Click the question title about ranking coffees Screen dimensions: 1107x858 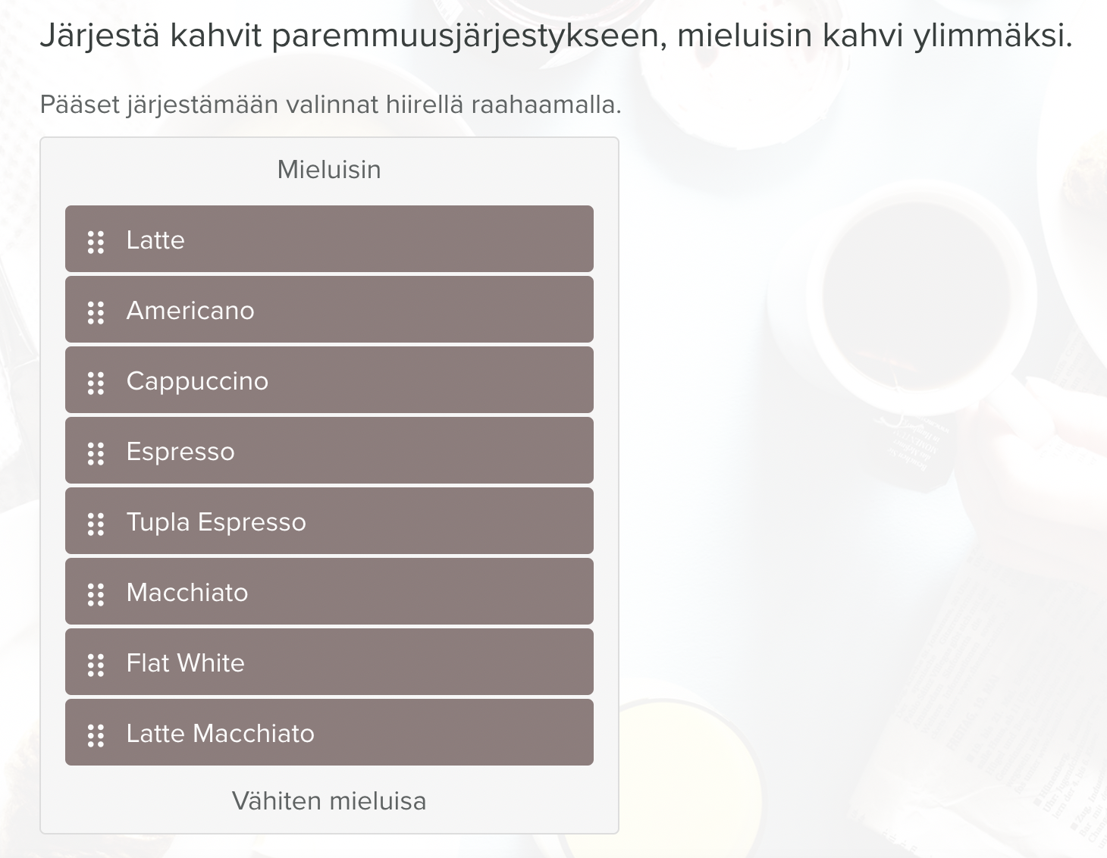[556, 36]
